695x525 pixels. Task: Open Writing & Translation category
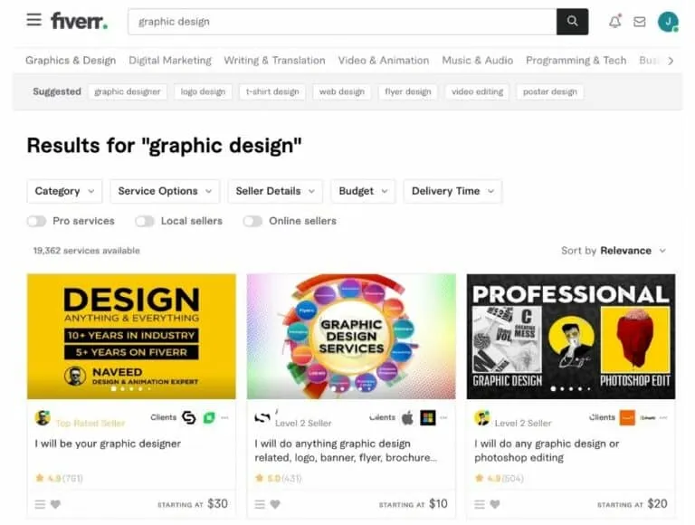pos(274,61)
